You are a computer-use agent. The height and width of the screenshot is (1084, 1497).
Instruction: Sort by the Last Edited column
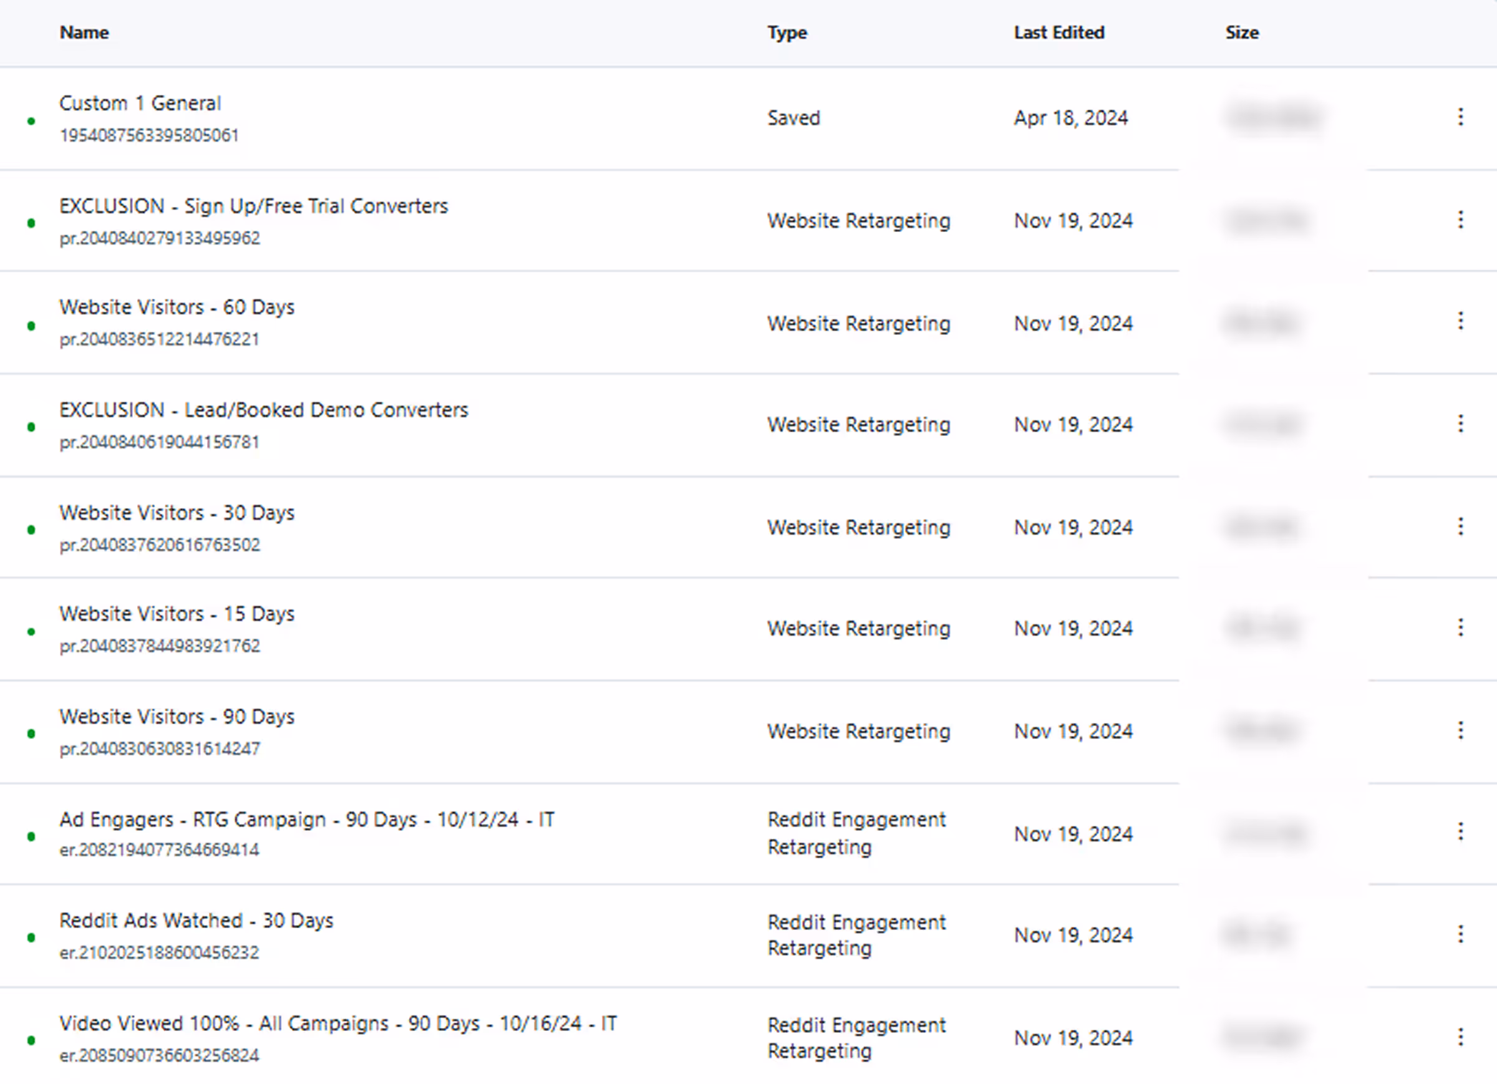point(1058,32)
